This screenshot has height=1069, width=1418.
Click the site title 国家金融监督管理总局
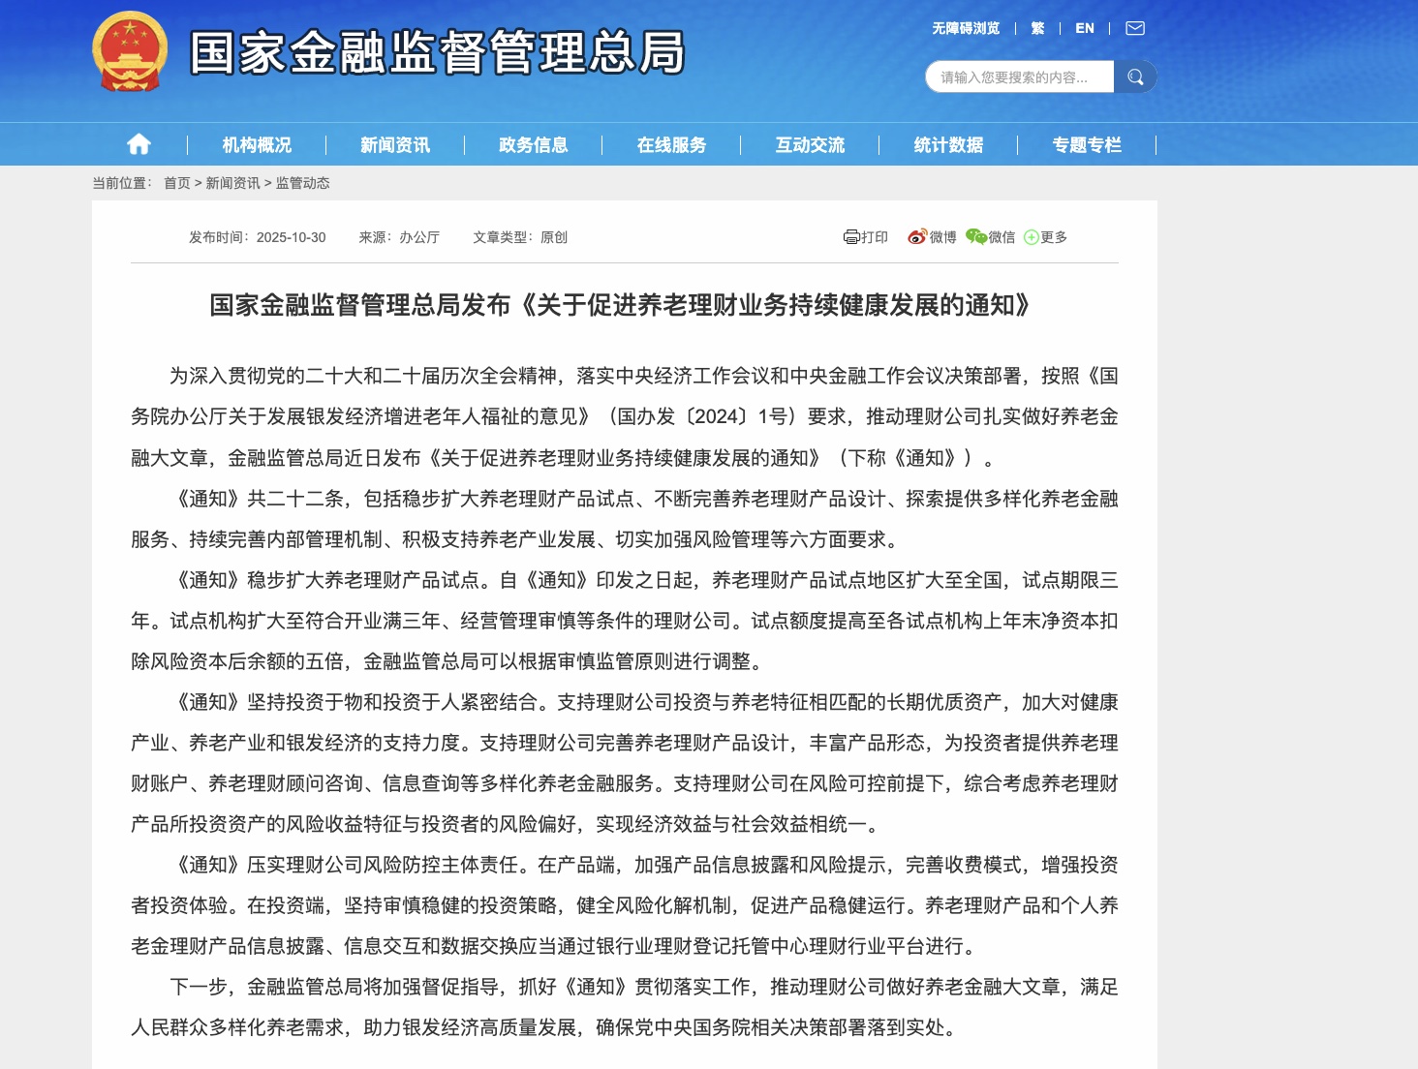tap(438, 51)
